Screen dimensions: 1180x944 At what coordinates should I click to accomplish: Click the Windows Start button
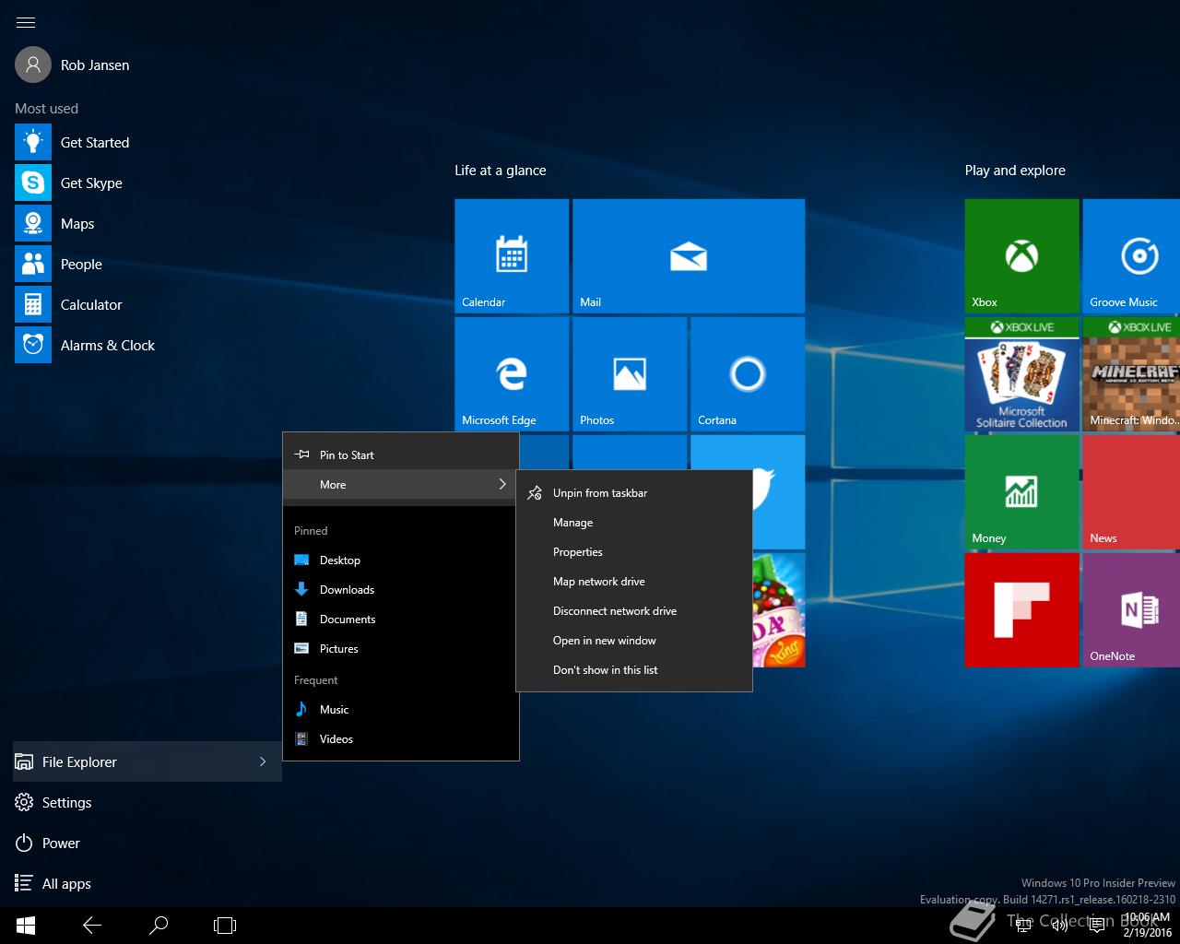(26, 926)
